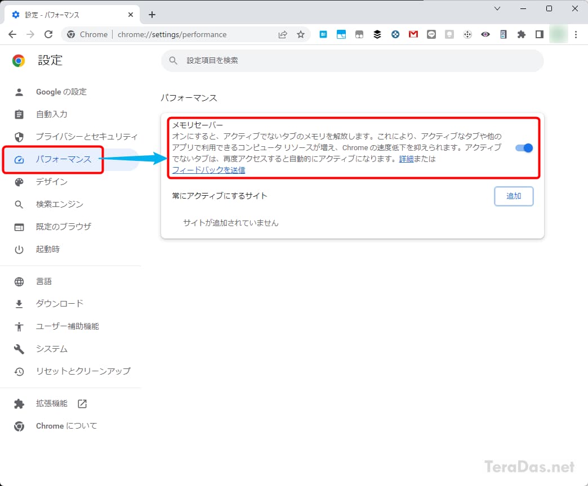Click the メモリセーバー title text
This screenshot has height=486, width=588.
coord(198,125)
